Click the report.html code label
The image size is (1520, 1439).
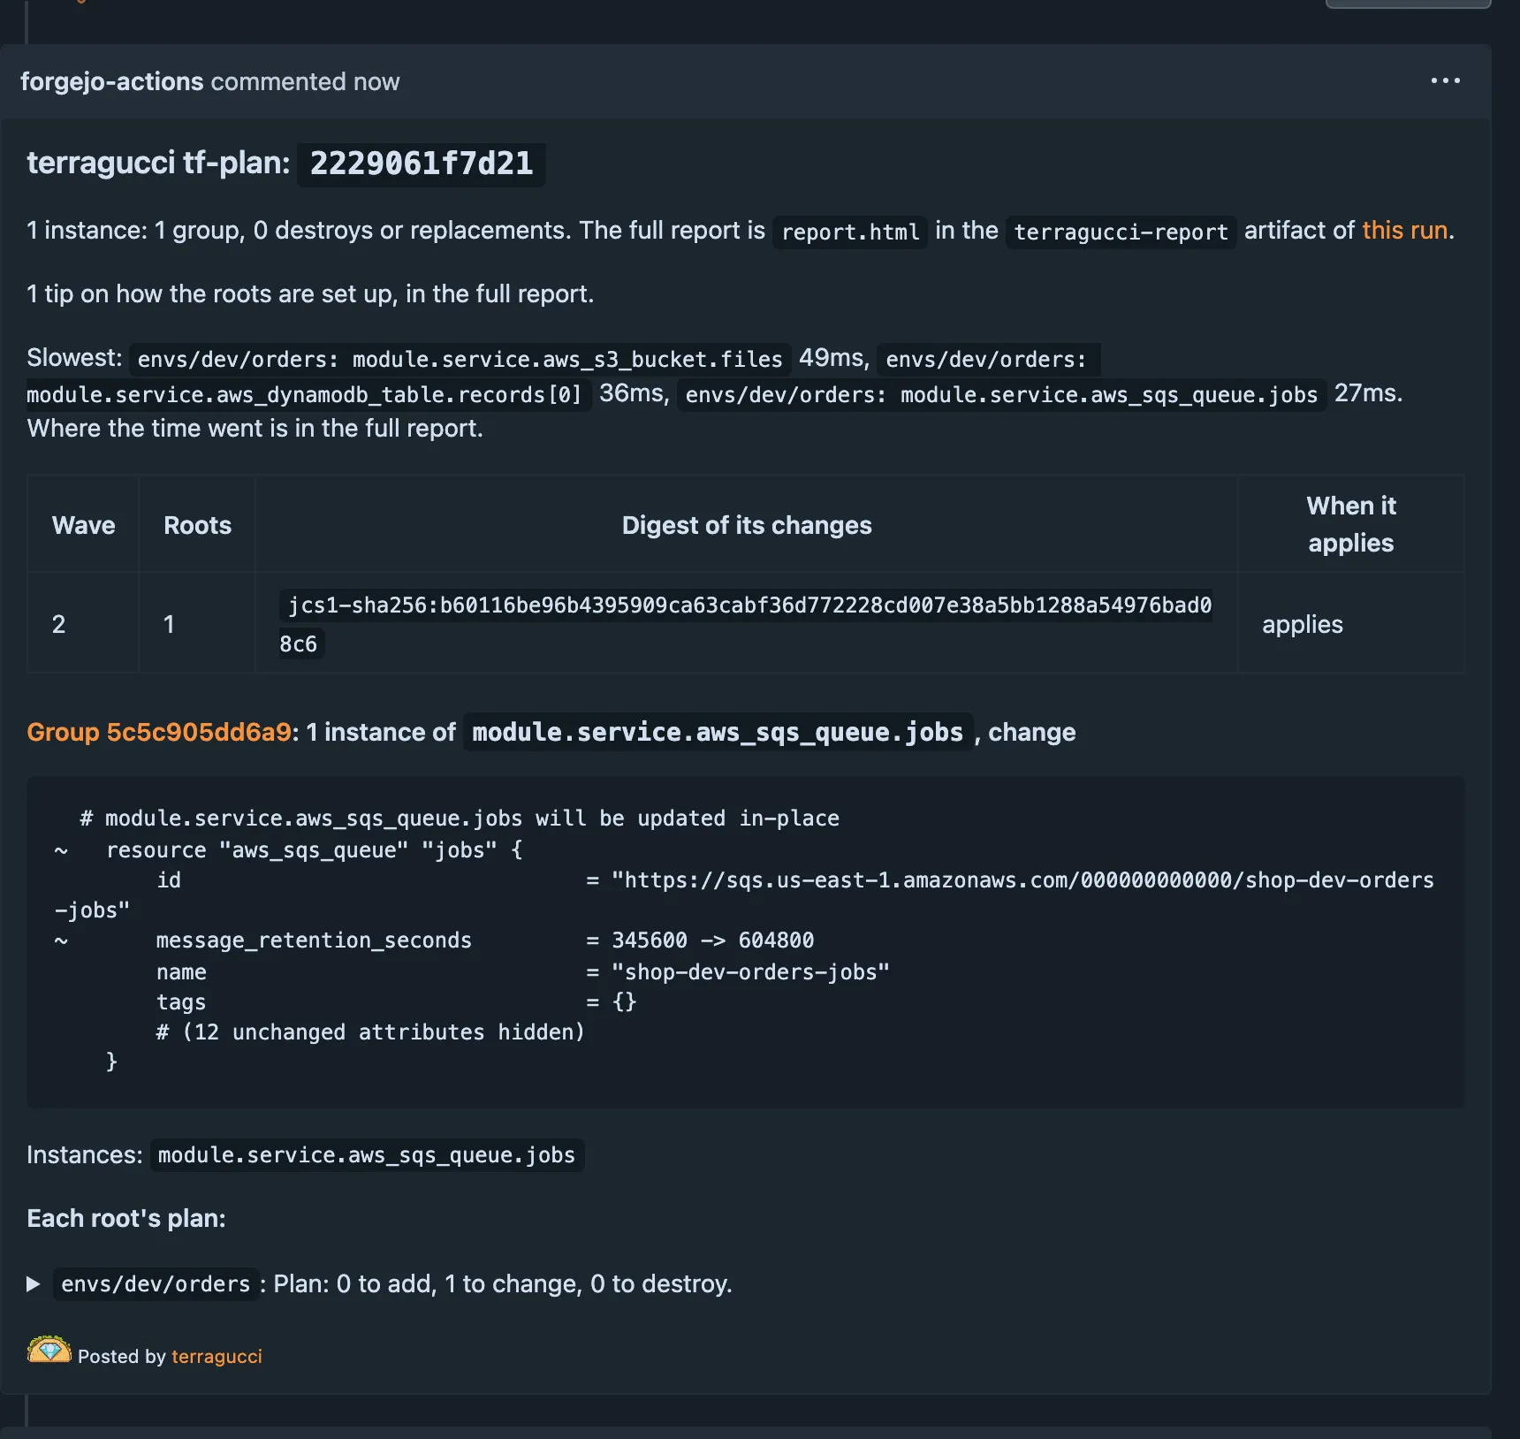(850, 232)
